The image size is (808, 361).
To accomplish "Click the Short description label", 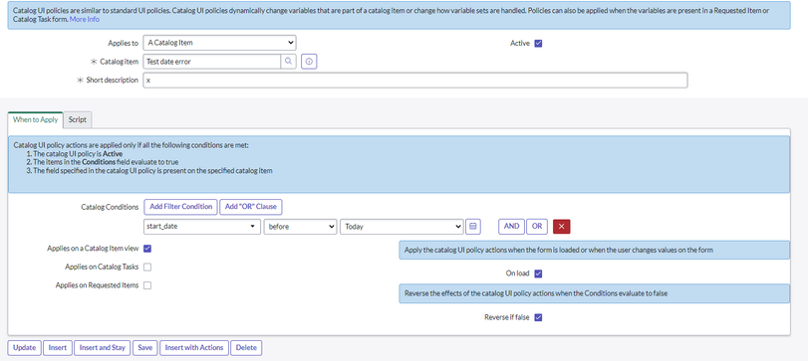I will tap(112, 81).
